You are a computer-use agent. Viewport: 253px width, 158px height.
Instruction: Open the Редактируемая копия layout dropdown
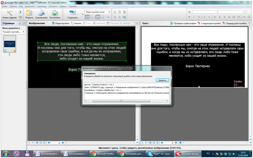(x=97, y=12)
